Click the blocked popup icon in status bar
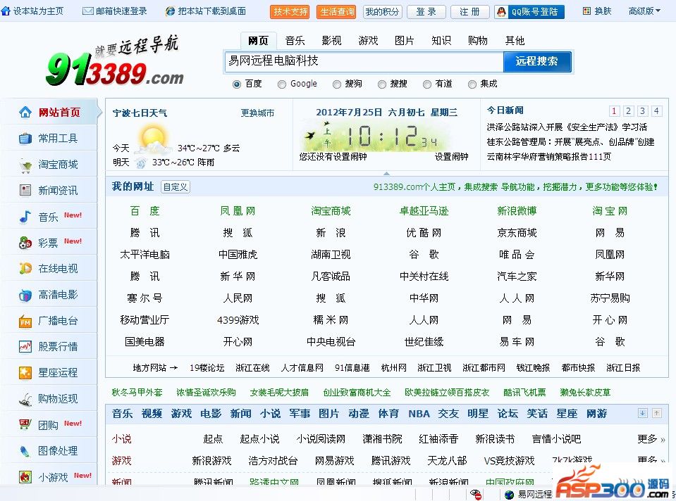This screenshot has height=501, width=676. [x=476, y=494]
